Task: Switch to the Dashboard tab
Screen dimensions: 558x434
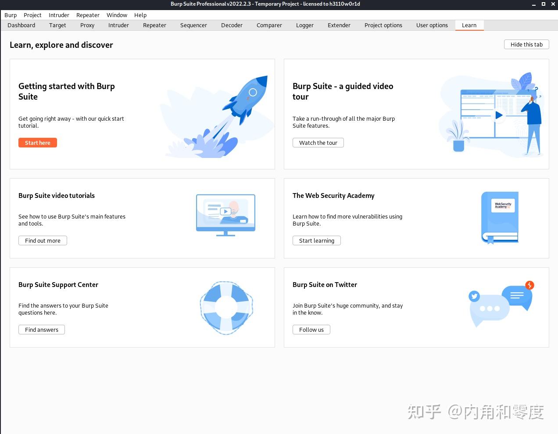Action: 21,25
